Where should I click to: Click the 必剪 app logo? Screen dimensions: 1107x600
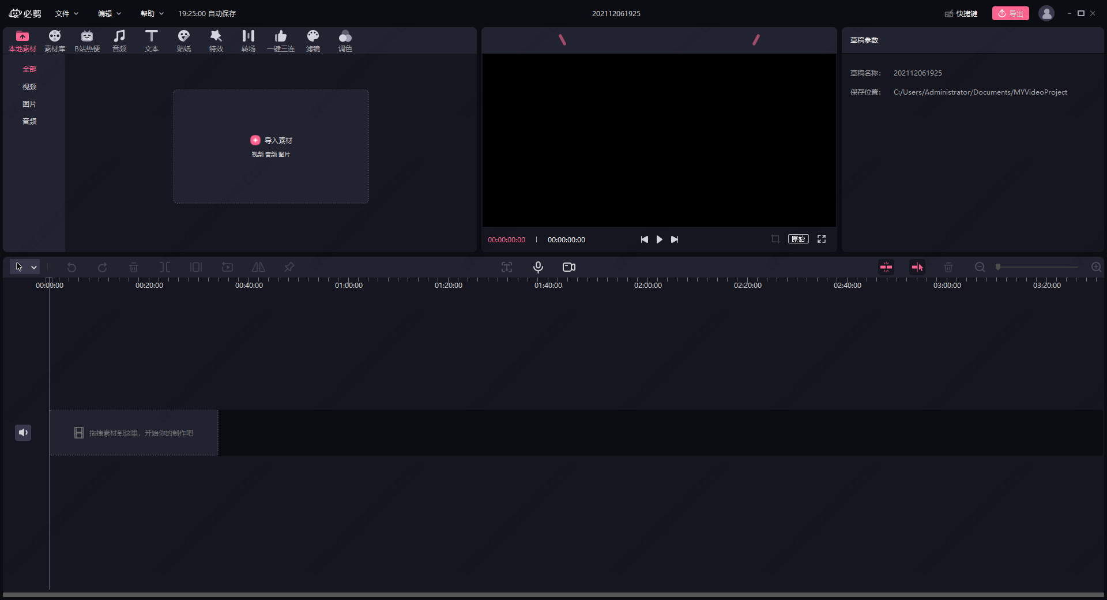pos(25,13)
